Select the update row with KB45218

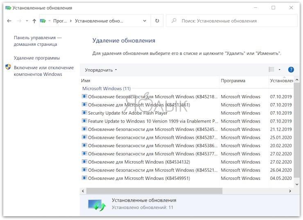[x=187, y=97]
